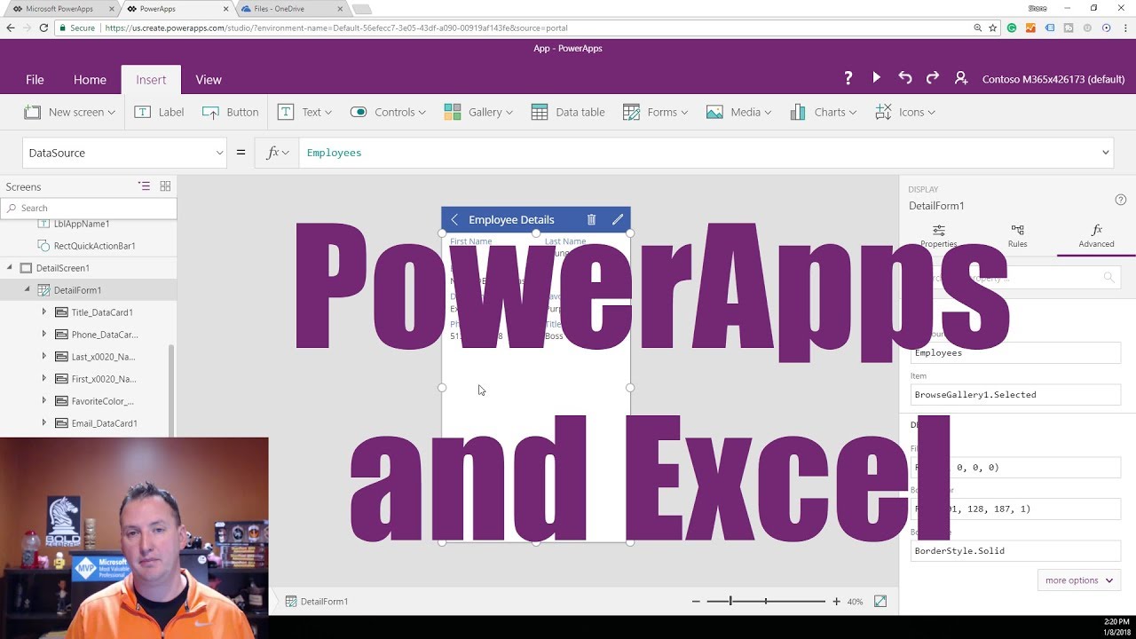Image resolution: width=1136 pixels, height=639 pixels.
Task: Open the File menu
Action: (35, 79)
